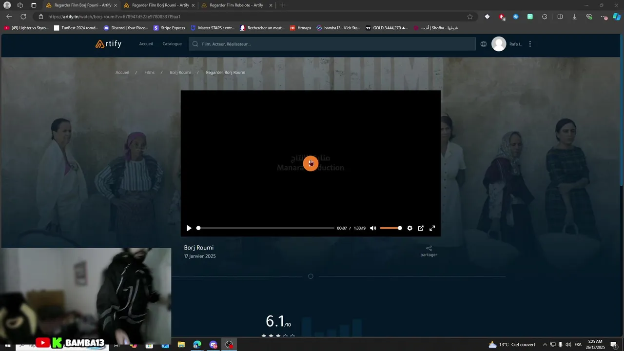Show hidden system tray icons chevron

545,345
